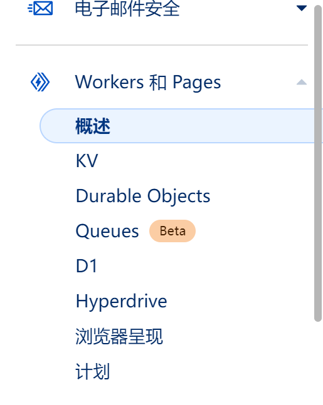Screen dimensions: 323x405
Task: Click blank row space right of Hyperdrive
Action: [x=240, y=301]
